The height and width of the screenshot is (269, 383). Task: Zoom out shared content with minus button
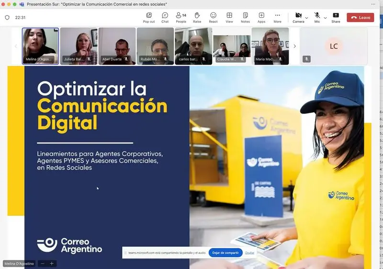[43, 264]
